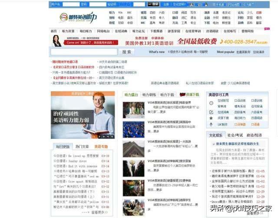Click the small pink badge above the banner
Viewport: 278px width, 218px height.
coord(267,29)
